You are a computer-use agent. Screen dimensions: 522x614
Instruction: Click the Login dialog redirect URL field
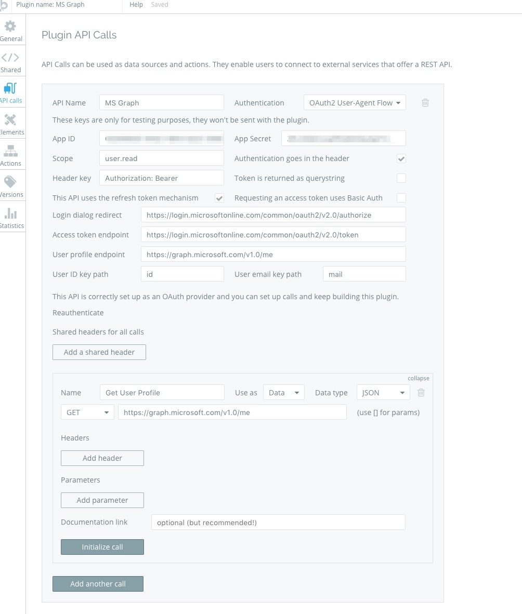coord(273,215)
